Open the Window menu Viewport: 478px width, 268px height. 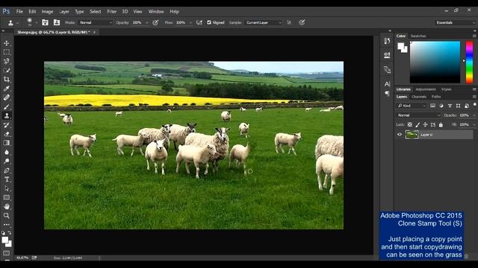pyautogui.click(x=156, y=12)
